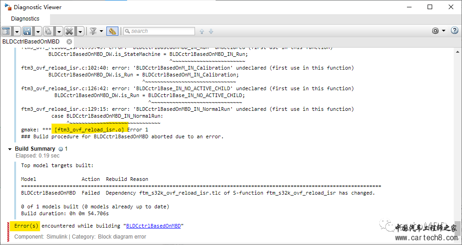Click the scrollbar up arrow
462x245 pixels.
457,52
